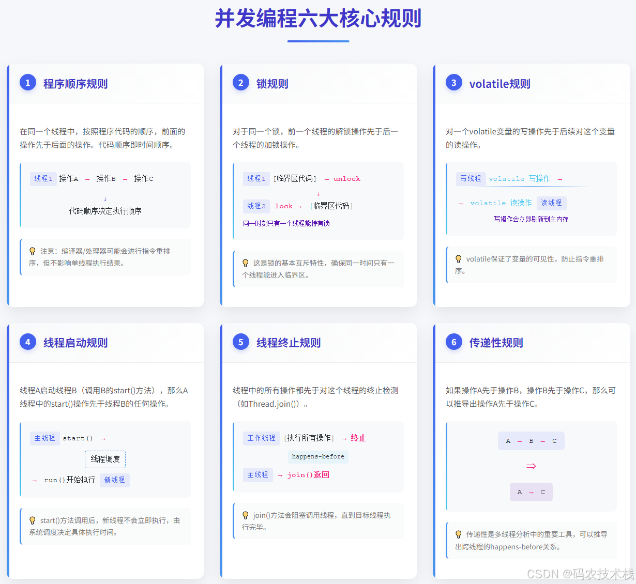Viewport: 636px width, 584px height.
Task: Toggle the 写线程 badge in volatile规则 card
Action: (x=471, y=178)
